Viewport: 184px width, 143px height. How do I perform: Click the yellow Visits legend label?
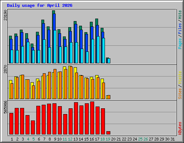tap(180, 78)
